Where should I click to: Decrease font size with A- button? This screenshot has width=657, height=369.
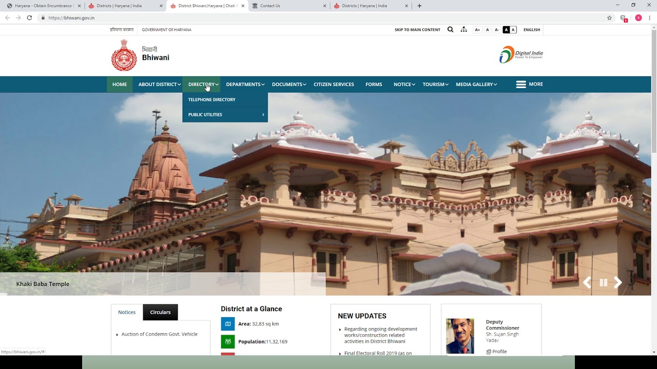tap(496, 30)
